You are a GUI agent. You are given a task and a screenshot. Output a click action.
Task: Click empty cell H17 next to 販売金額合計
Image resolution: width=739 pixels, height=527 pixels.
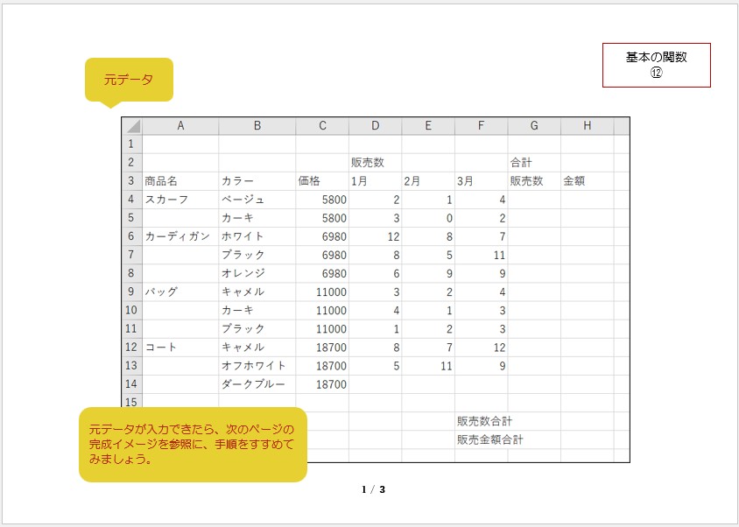588,439
